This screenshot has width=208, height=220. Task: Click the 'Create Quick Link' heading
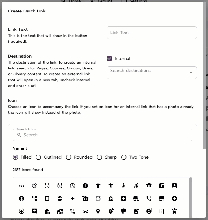coord(27,11)
